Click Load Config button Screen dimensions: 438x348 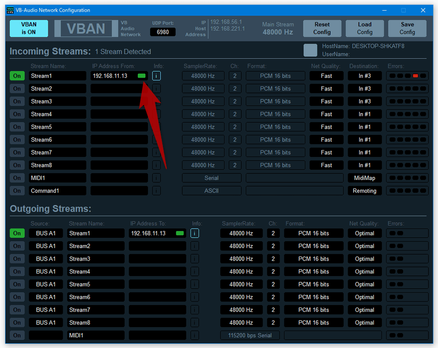coord(365,28)
